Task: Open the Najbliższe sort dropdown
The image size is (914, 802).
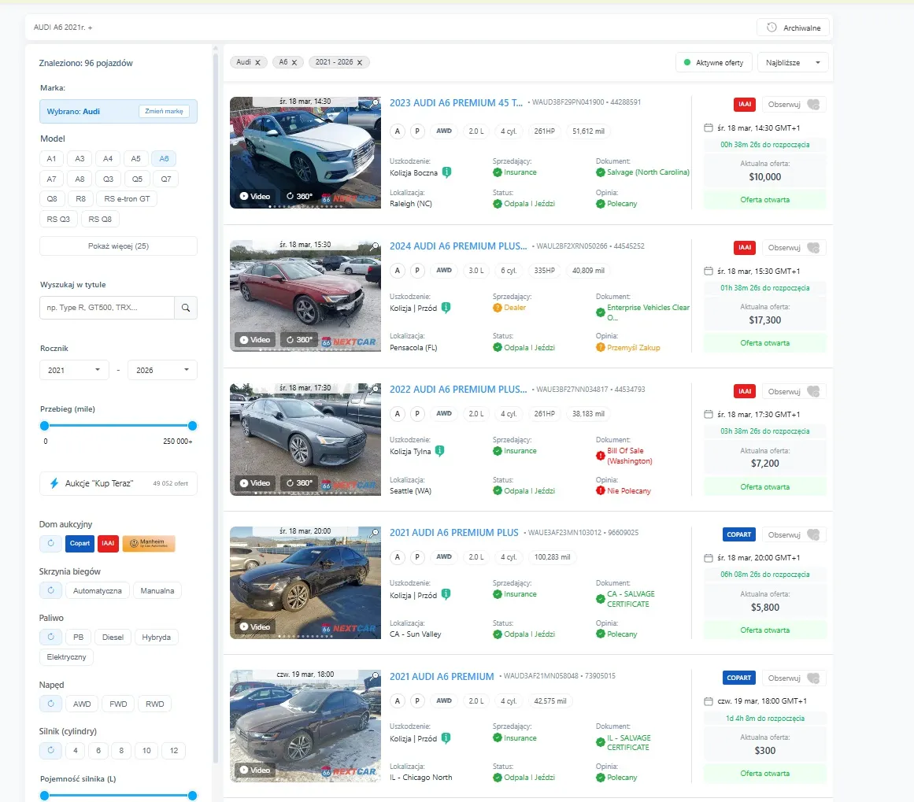Action: tap(792, 62)
